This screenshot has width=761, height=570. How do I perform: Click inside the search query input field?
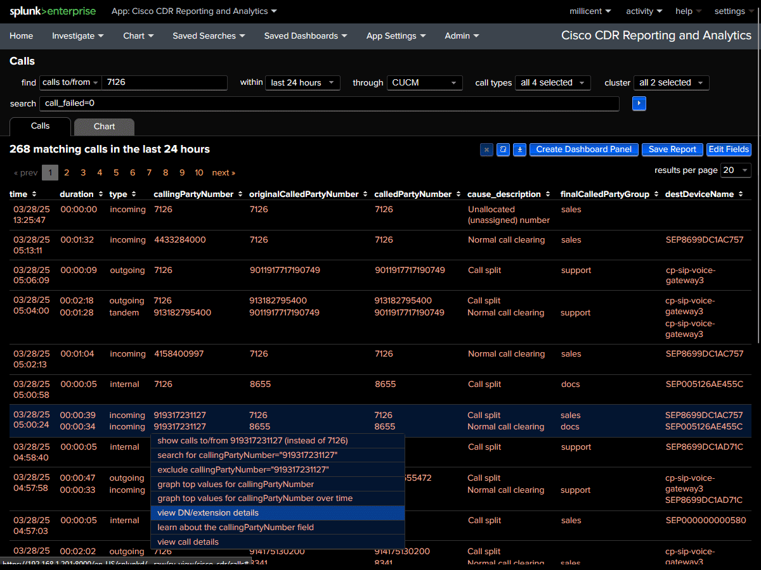[x=317, y=103]
